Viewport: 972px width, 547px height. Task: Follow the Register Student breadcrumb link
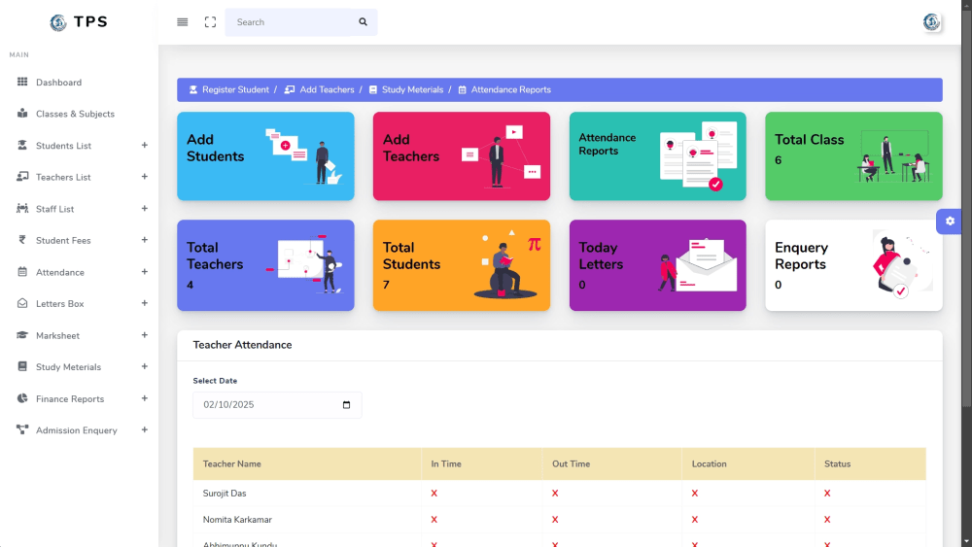[x=235, y=89]
